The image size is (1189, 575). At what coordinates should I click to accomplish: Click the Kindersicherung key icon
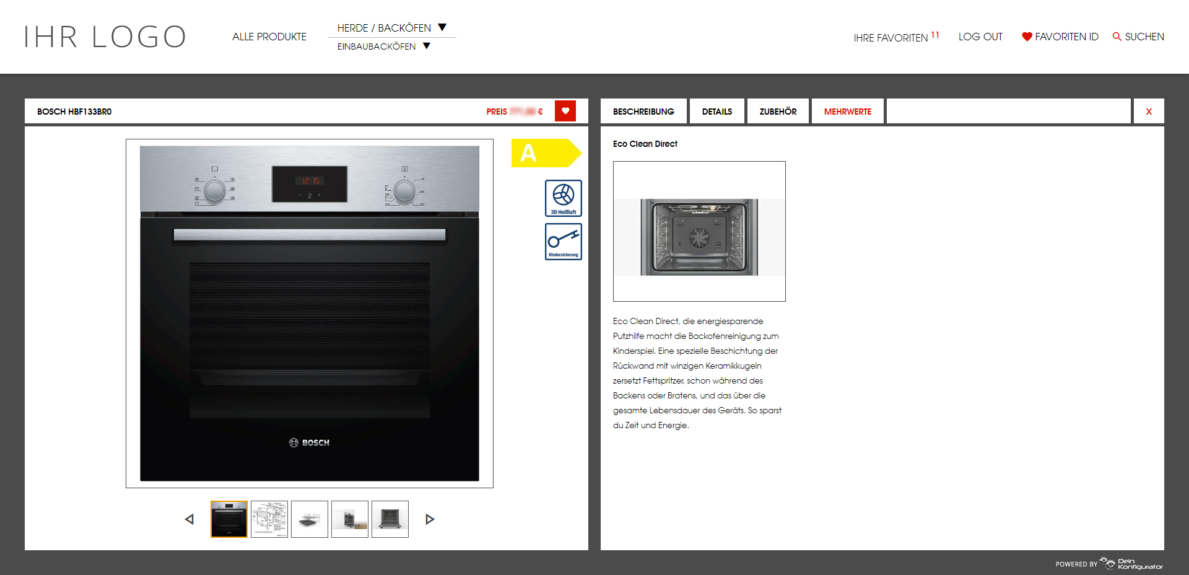tap(563, 241)
